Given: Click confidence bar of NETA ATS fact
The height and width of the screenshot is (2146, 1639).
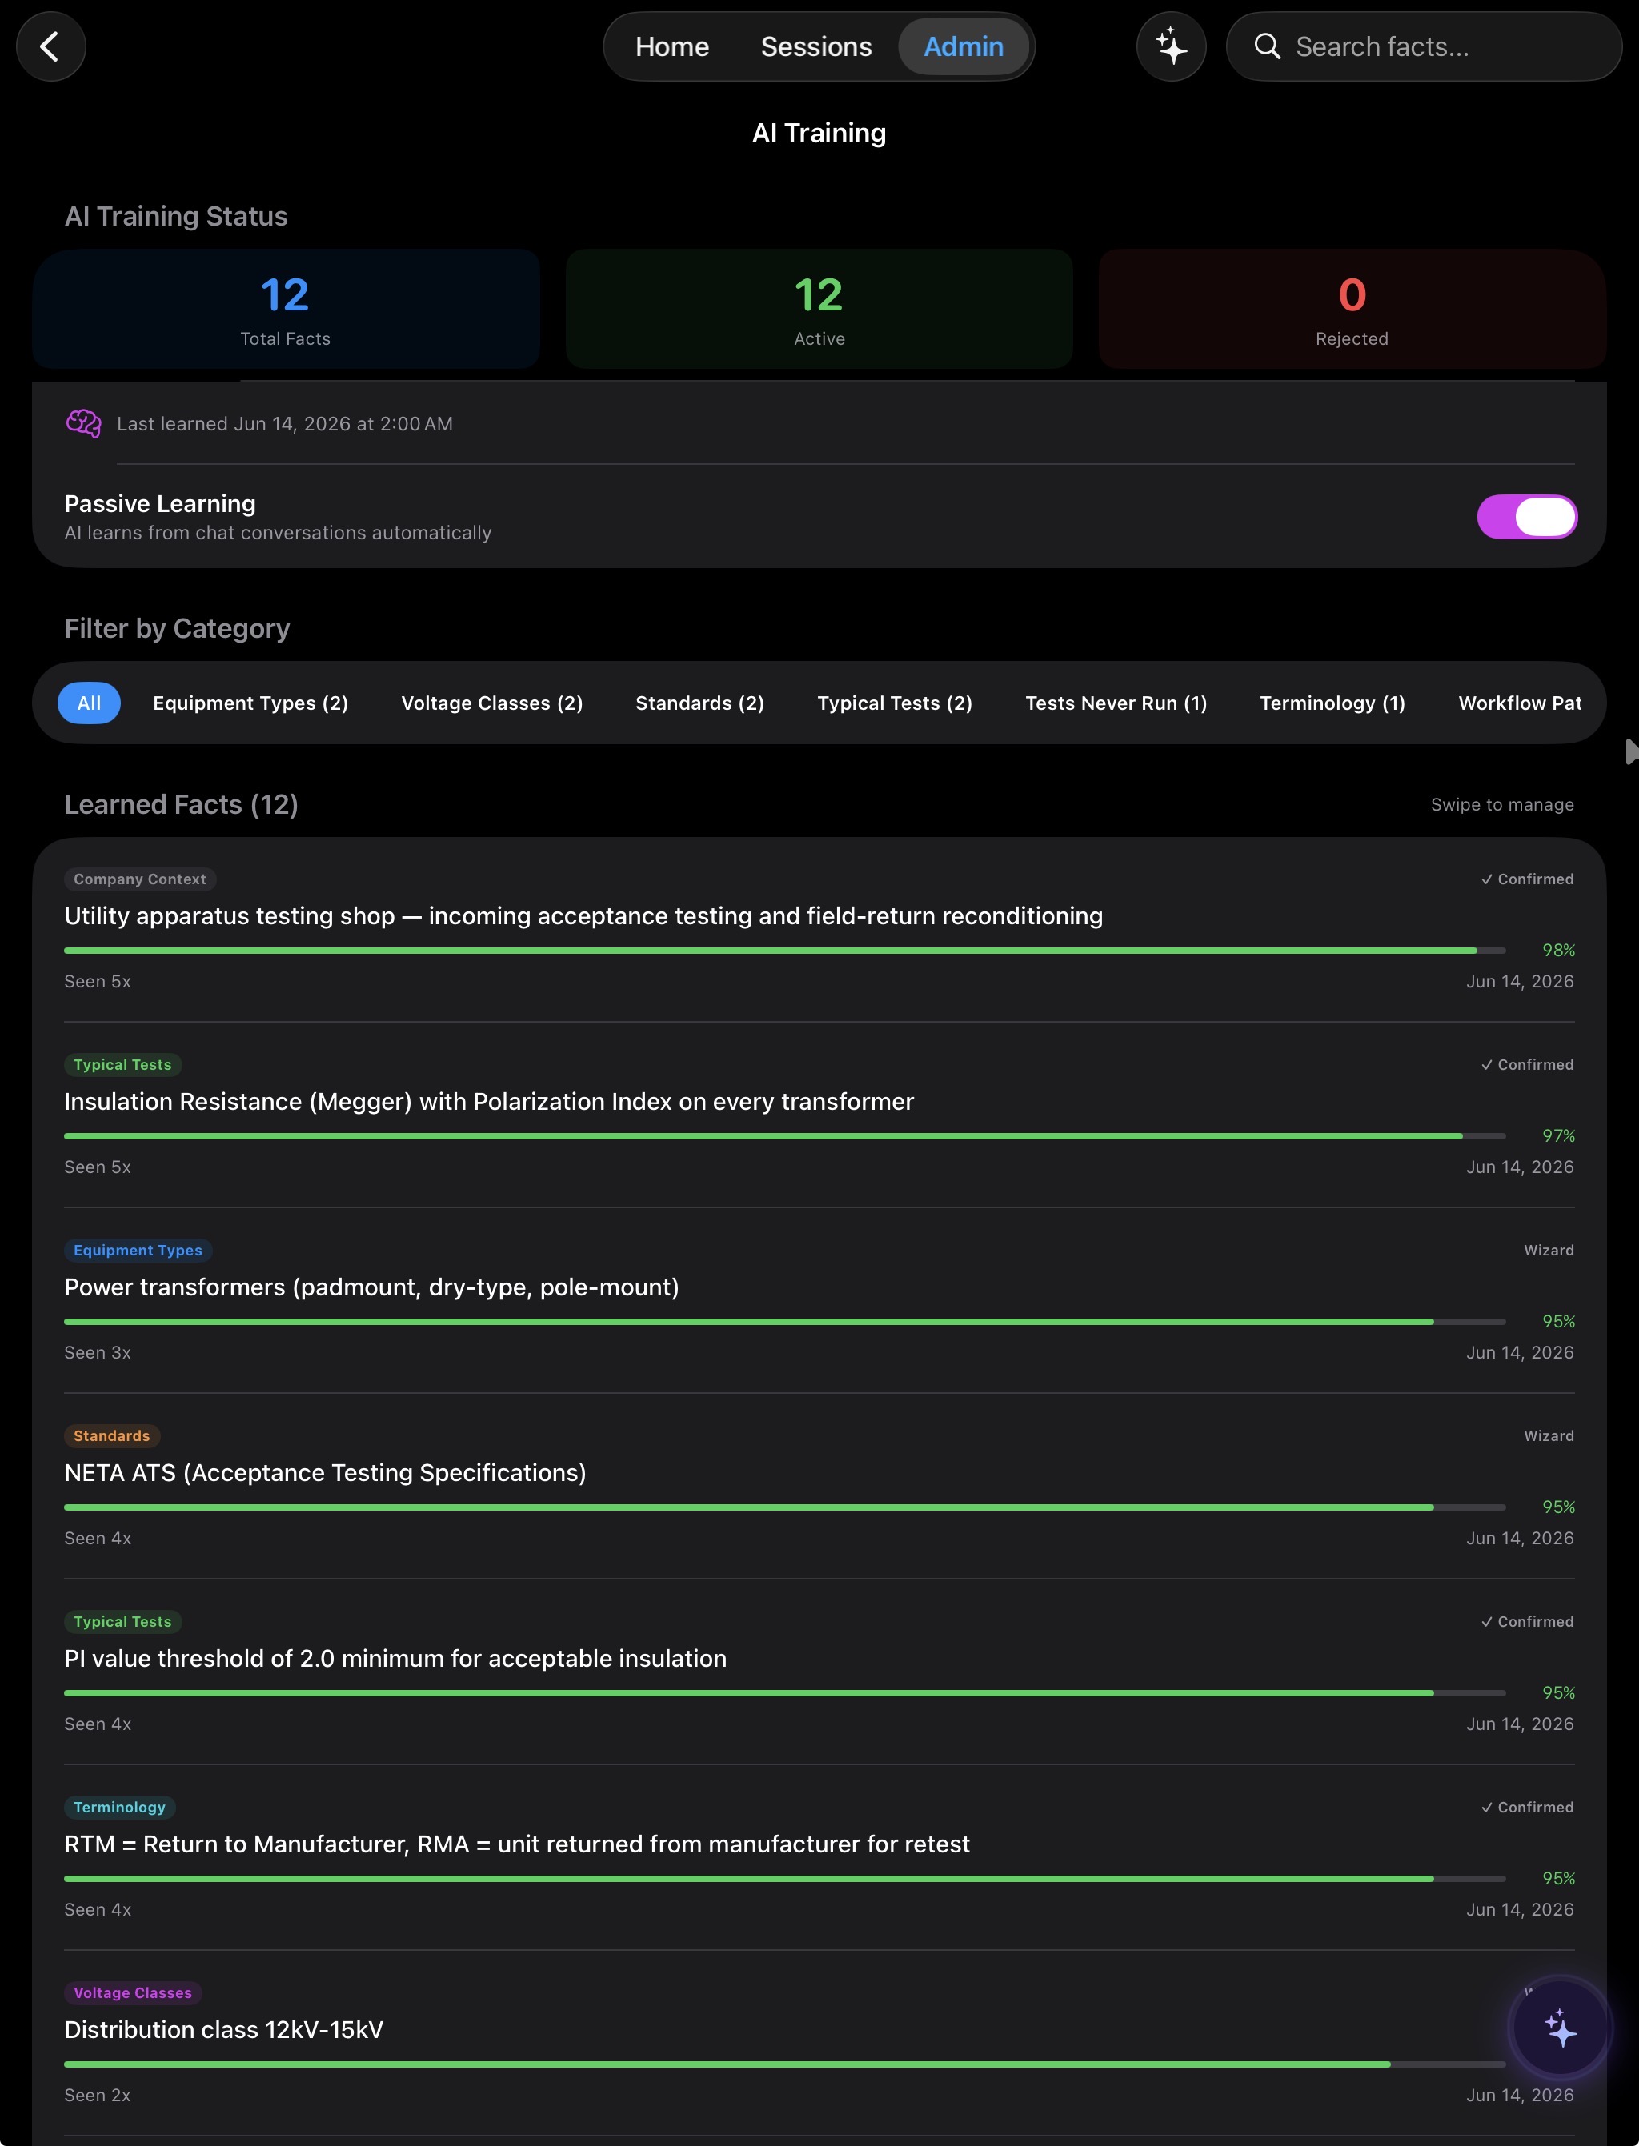Looking at the screenshot, I should (784, 1507).
